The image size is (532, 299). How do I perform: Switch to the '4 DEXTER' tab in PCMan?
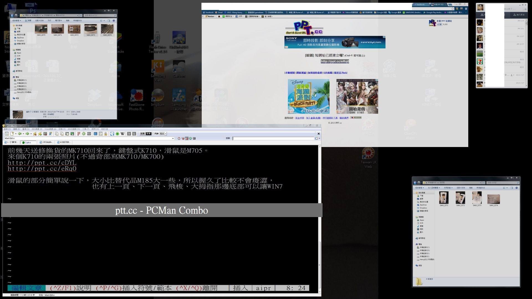pyautogui.click(x=63, y=142)
